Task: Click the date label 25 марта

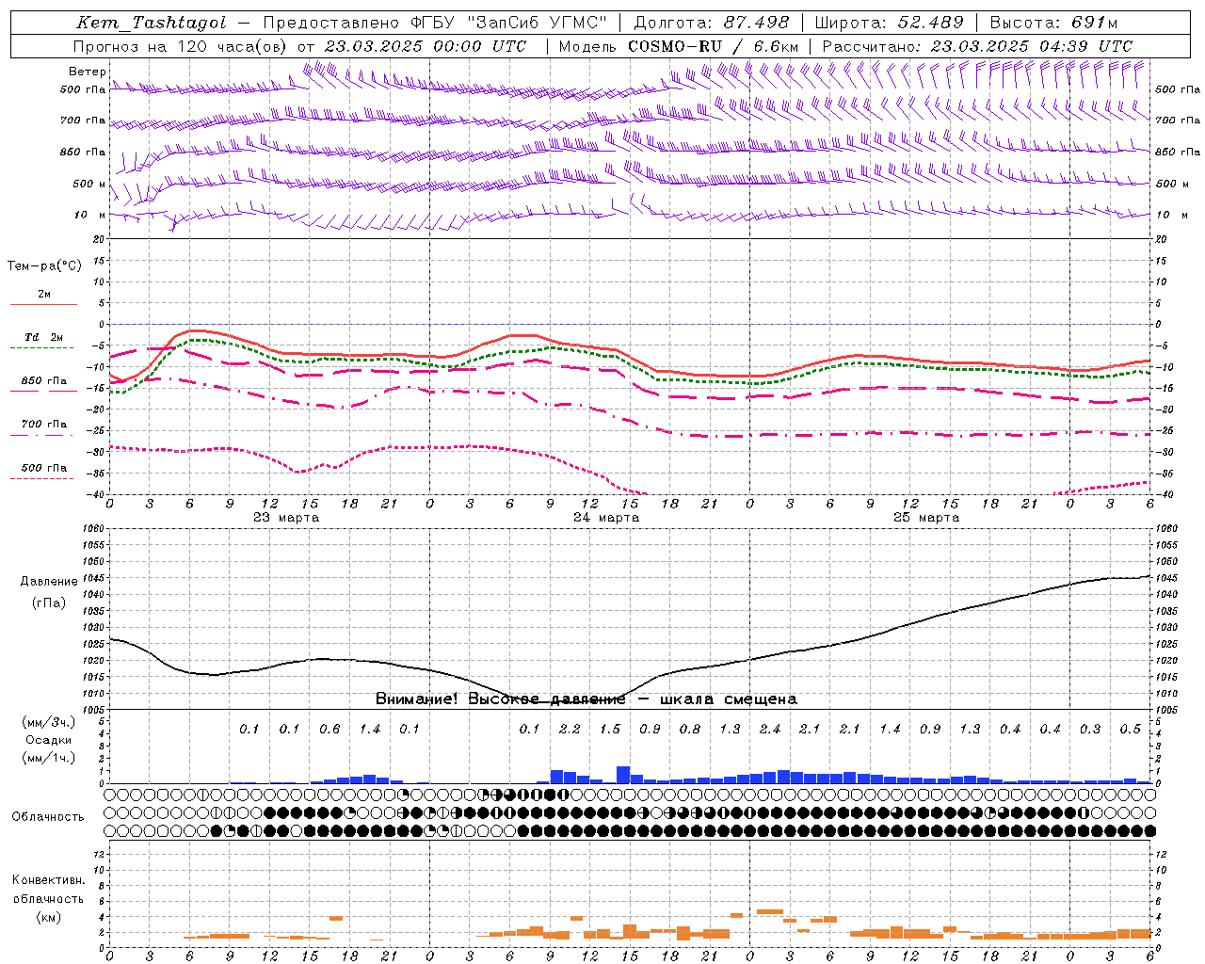Action: [926, 518]
